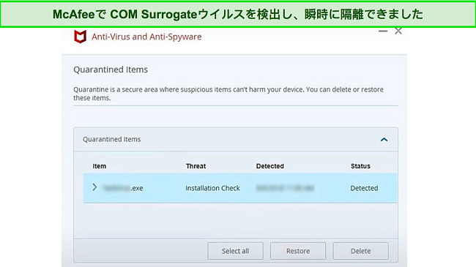This screenshot has height=267, width=476.
Task: Click the Quarantined Items page heading
Action: pyautogui.click(x=111, y=69)
